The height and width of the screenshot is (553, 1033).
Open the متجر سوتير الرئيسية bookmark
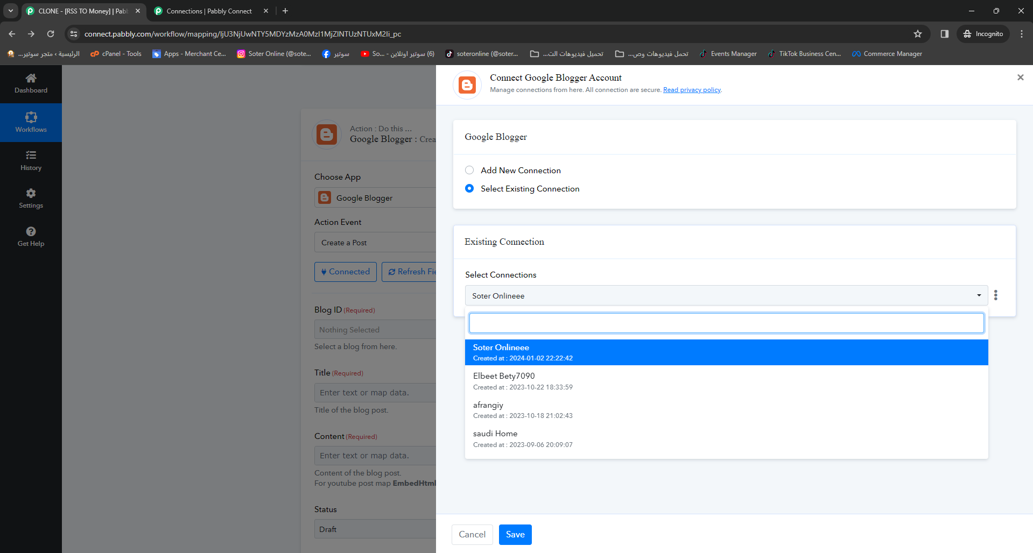[43, 54]
